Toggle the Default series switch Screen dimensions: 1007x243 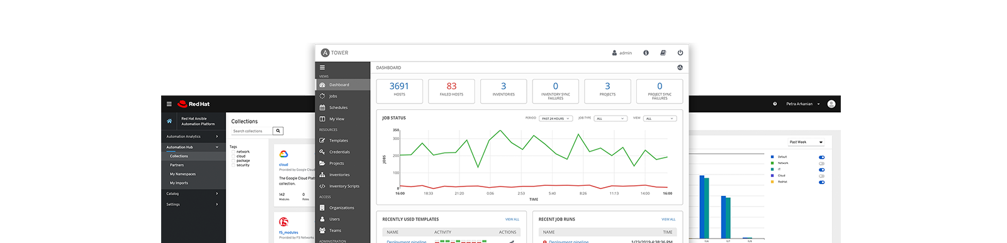[x=821, y=157]
